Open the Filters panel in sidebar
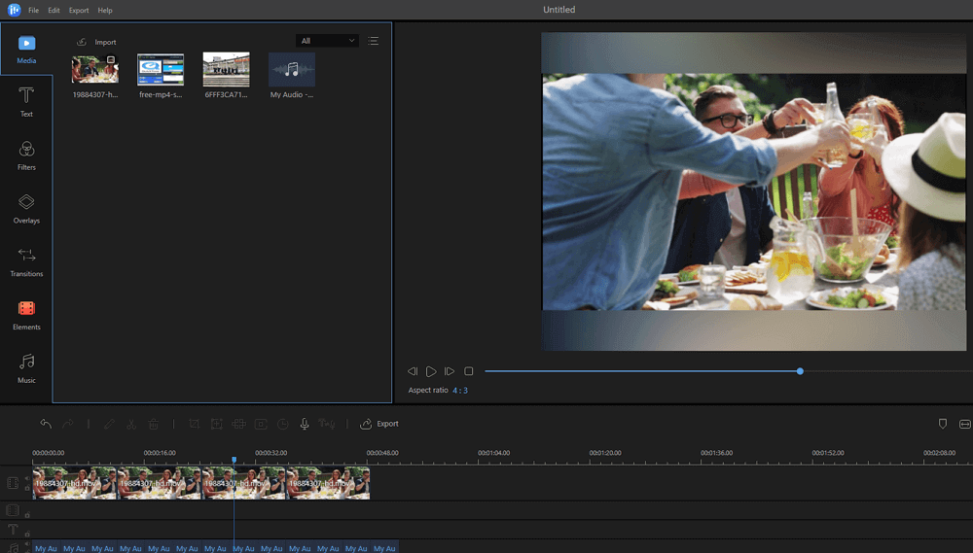 tap(26, 154)
